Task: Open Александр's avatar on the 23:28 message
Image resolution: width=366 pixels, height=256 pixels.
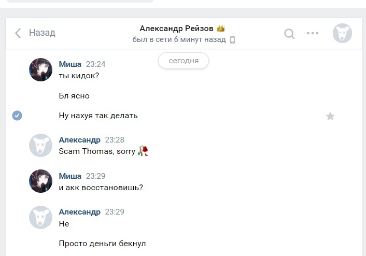Action: (40, 145)
